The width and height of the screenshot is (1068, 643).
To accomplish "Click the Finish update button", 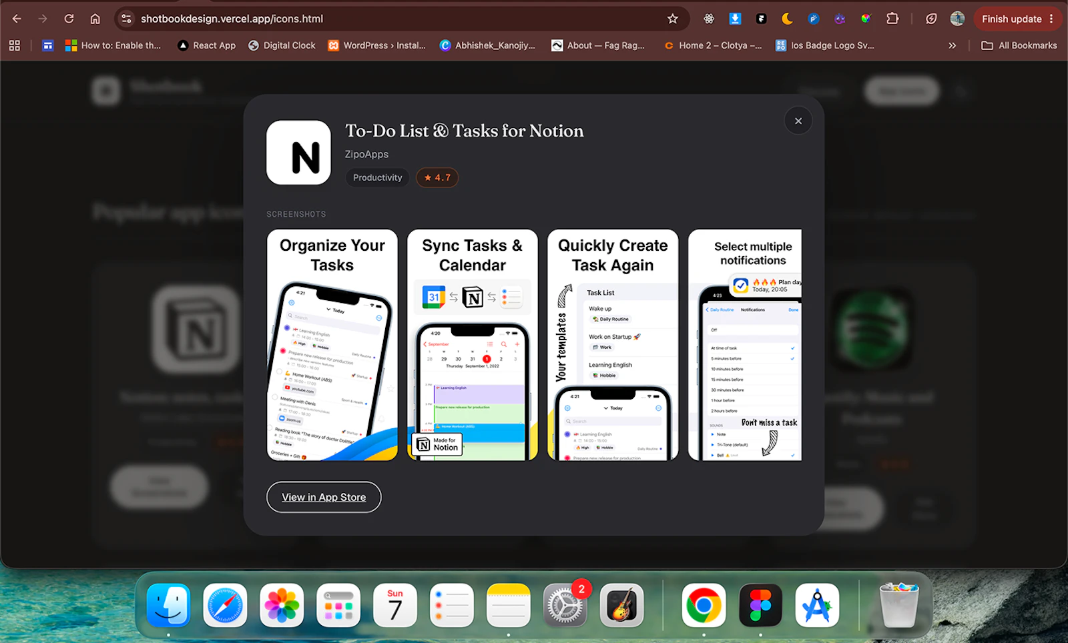I will point(1011,19).
